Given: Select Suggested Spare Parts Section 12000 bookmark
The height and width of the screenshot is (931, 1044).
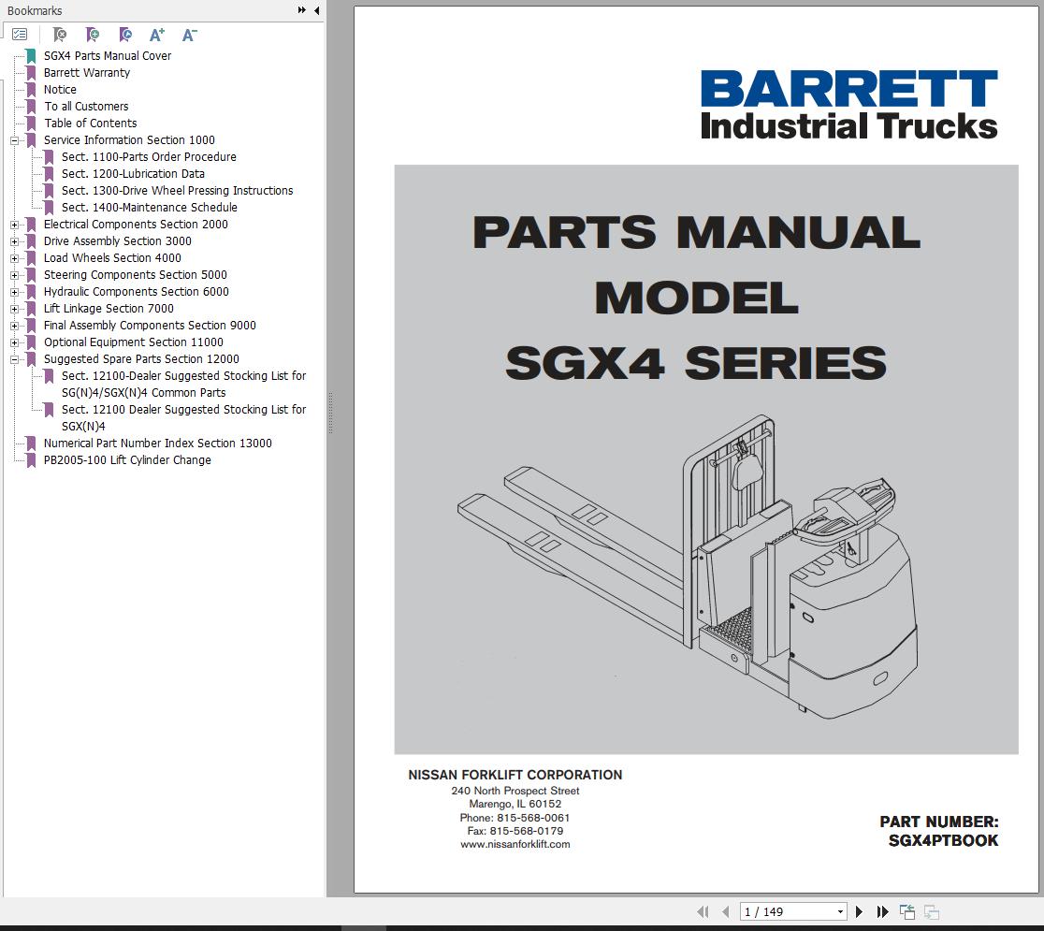Looking at the screenshot, I should (141, 359).
